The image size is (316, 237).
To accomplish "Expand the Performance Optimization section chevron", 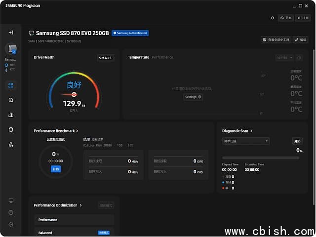I will pyautogui.click(x=80, y=205).
